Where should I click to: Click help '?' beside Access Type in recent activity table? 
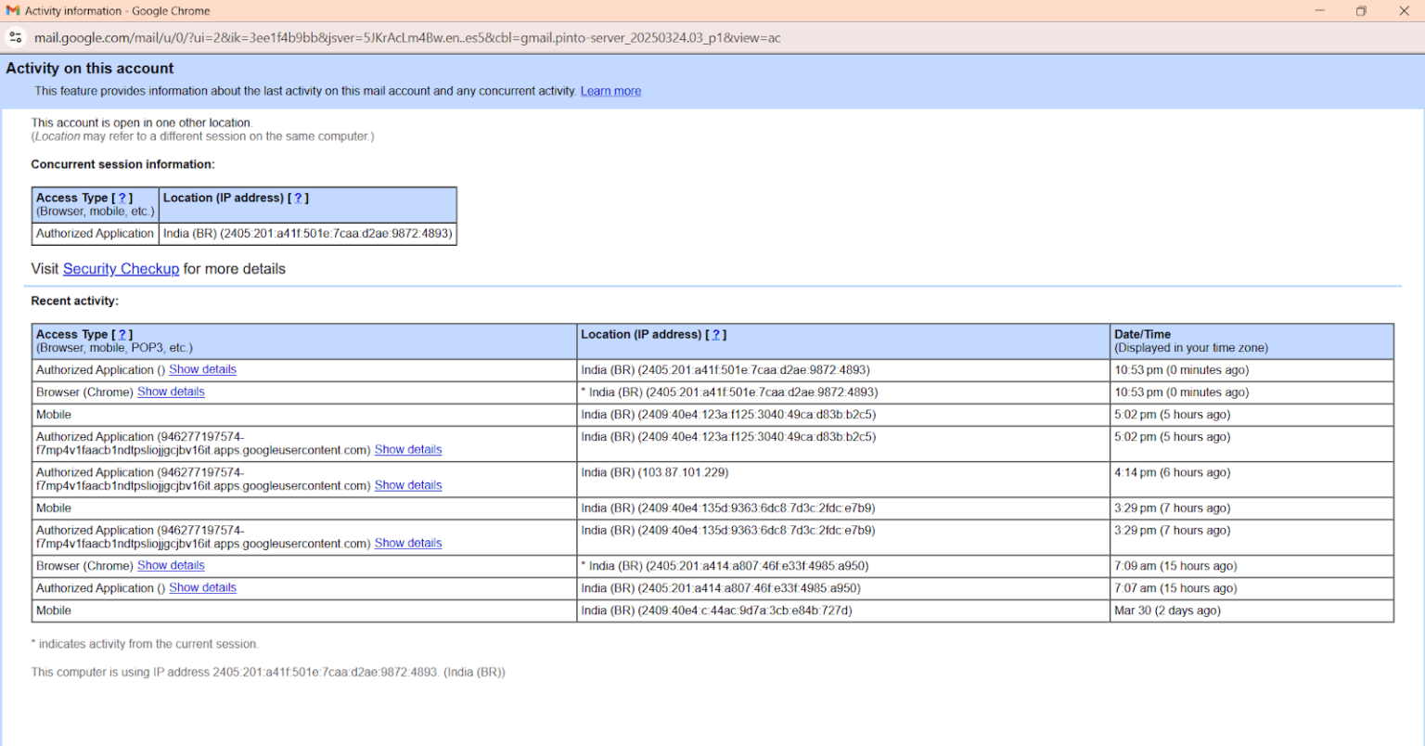(122, 334)
